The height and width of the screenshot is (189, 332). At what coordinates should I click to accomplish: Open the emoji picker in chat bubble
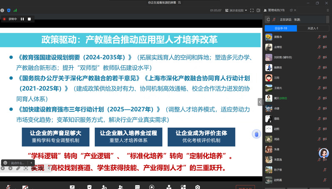click(5, 163)
